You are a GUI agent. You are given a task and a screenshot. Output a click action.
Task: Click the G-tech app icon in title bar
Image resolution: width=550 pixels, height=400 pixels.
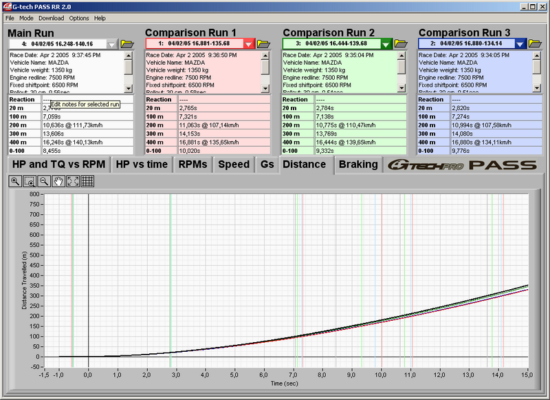[7, 6]
